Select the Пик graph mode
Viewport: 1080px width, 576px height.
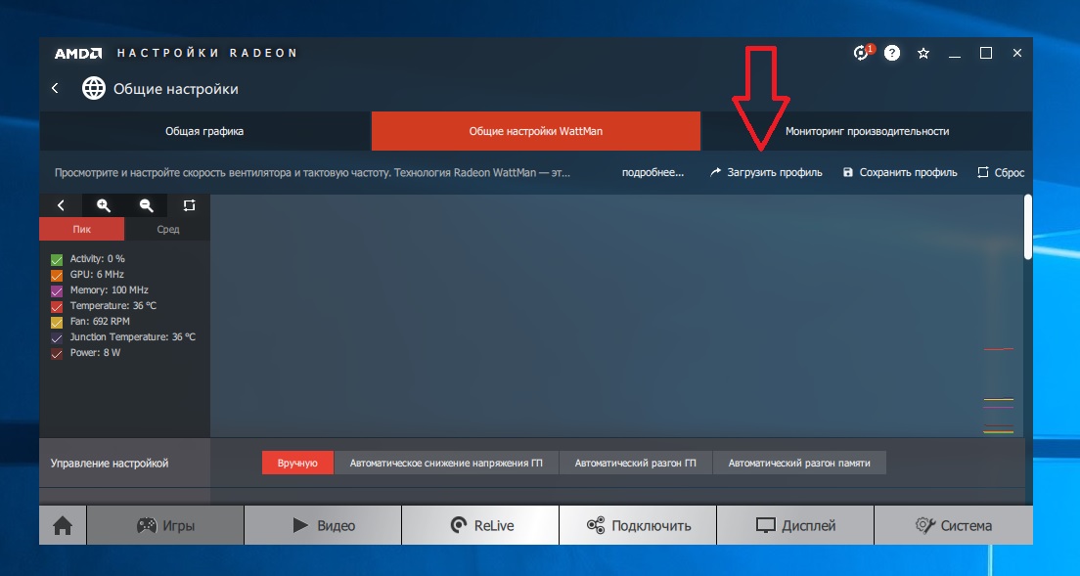(x=82, y=229)
